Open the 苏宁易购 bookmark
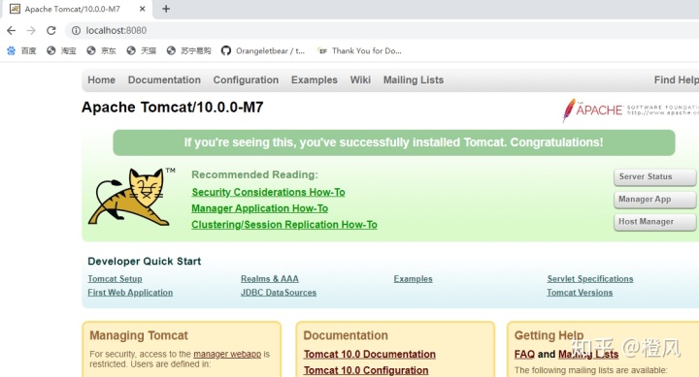 (x=188, y=50)
